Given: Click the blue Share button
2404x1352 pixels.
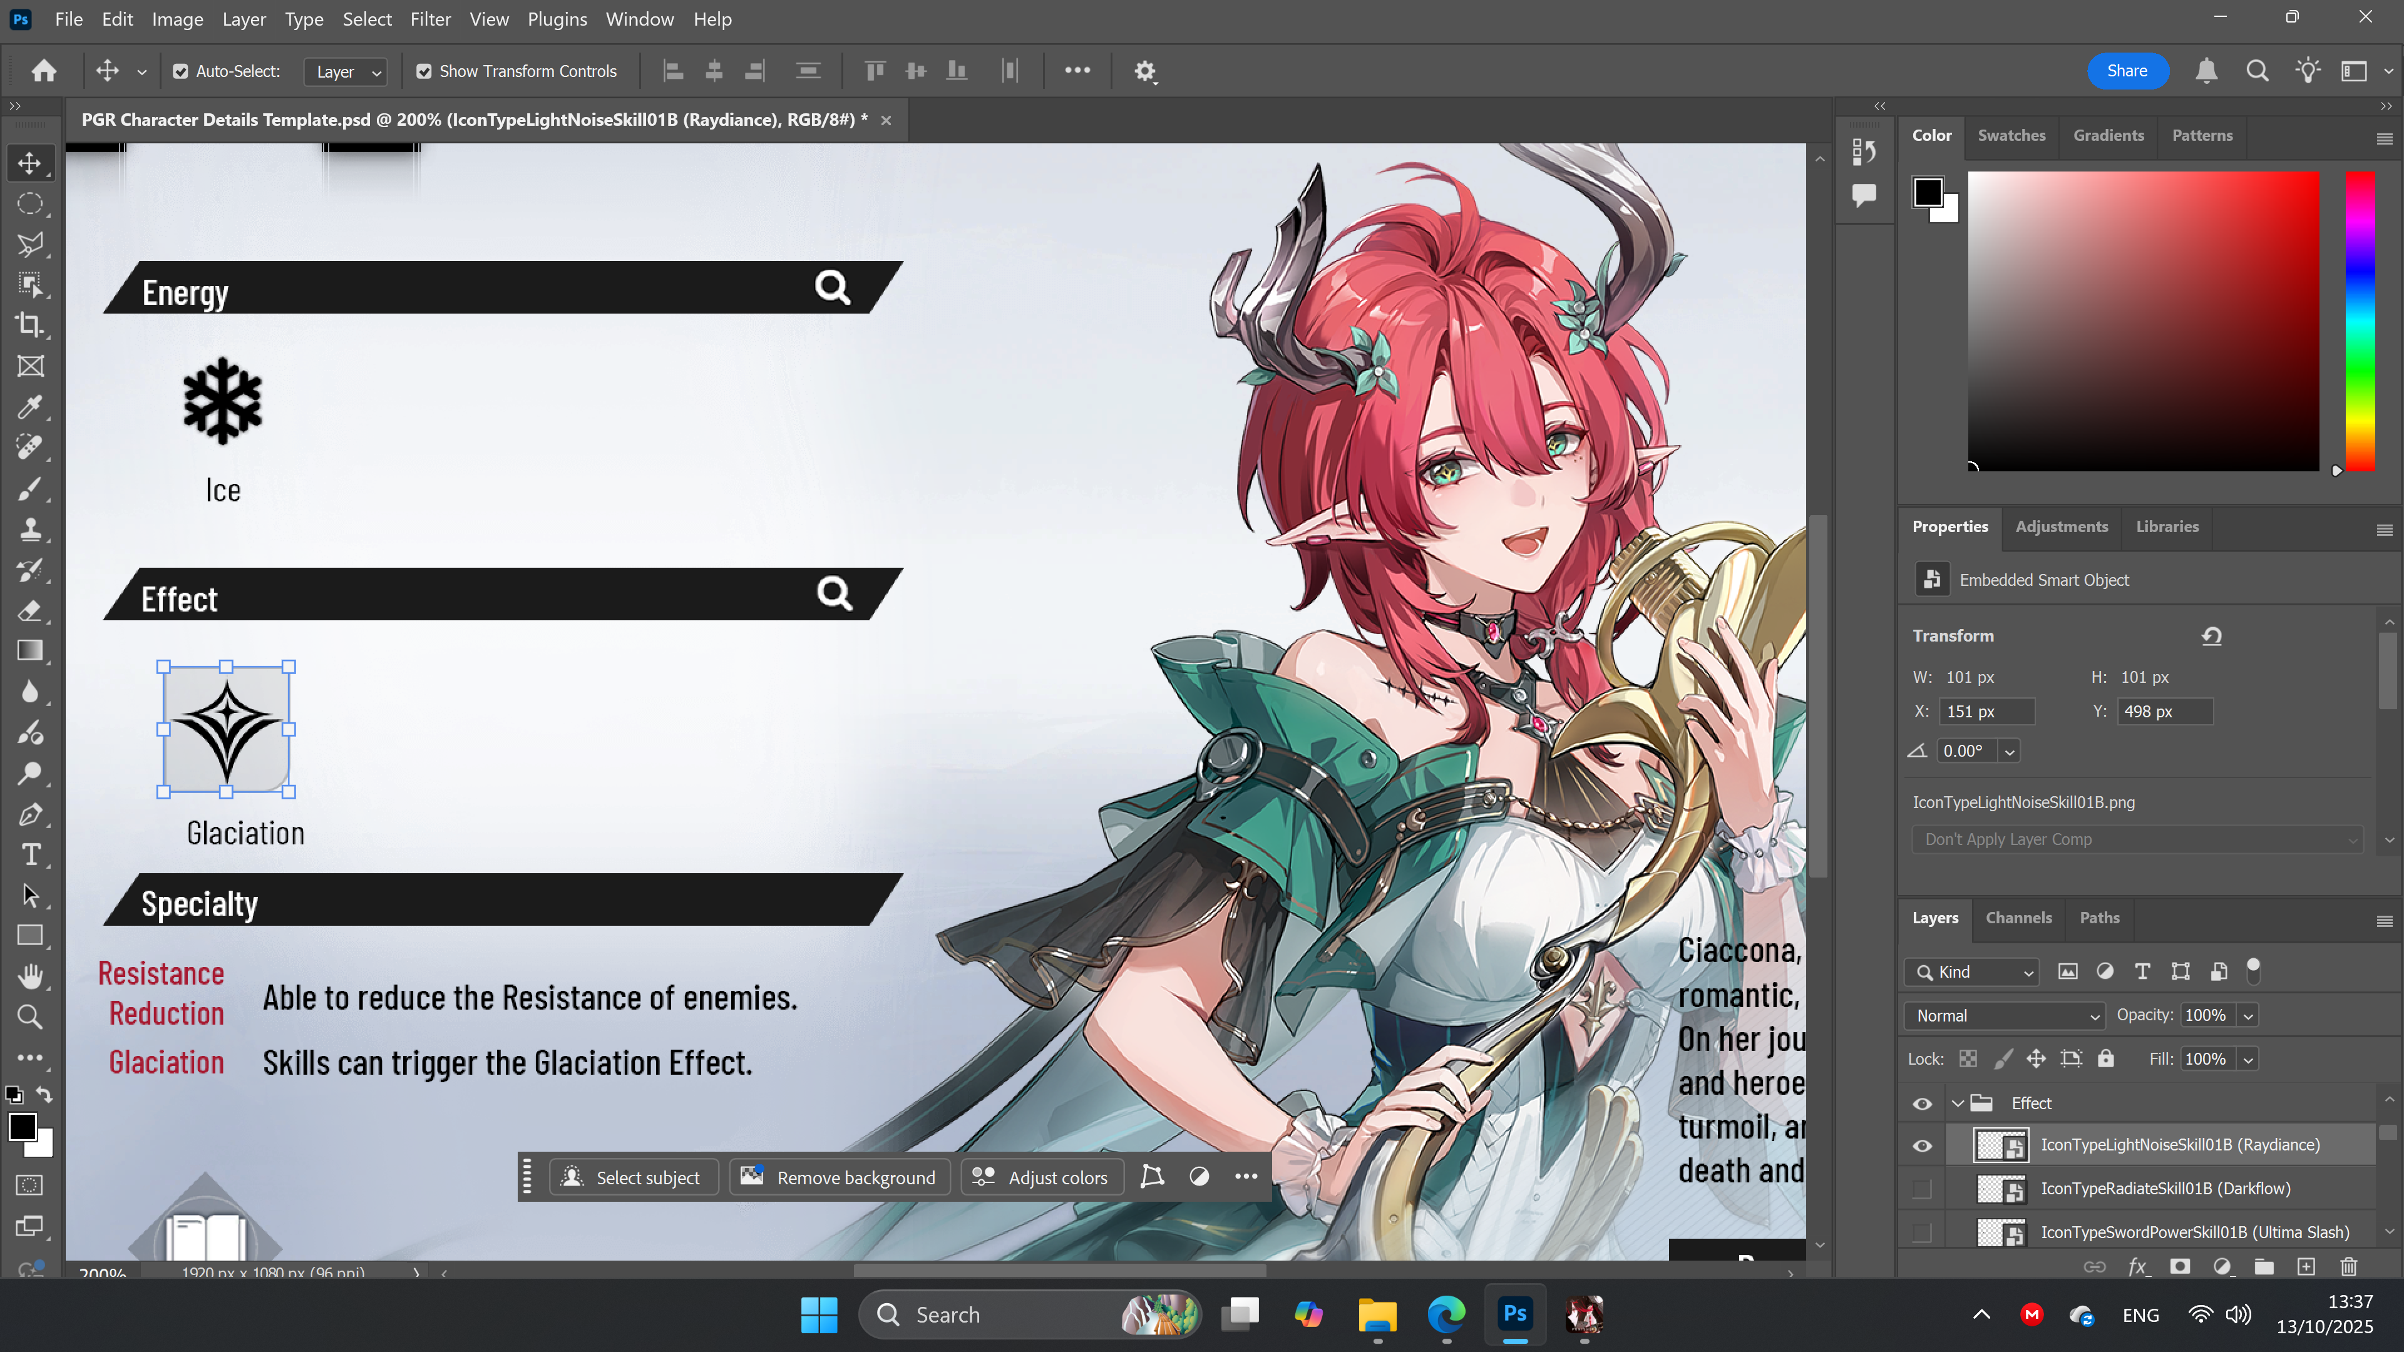Looking at the screenshot, I should point(2127,71).
